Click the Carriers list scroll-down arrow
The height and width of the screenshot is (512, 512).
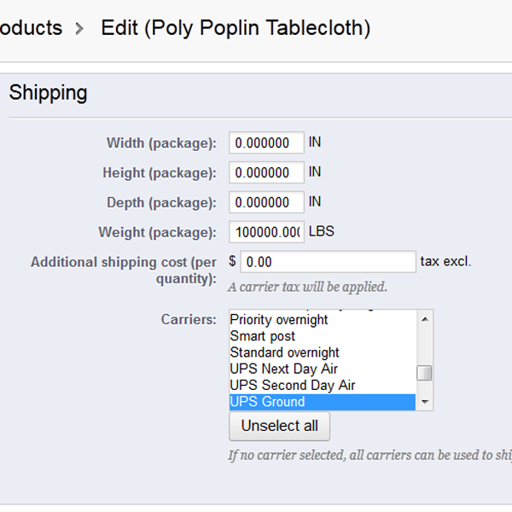coord(424,402)
